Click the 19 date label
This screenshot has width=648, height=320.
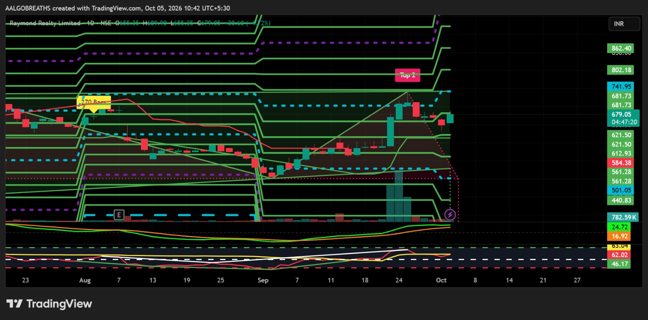click(x=187, y=280)
